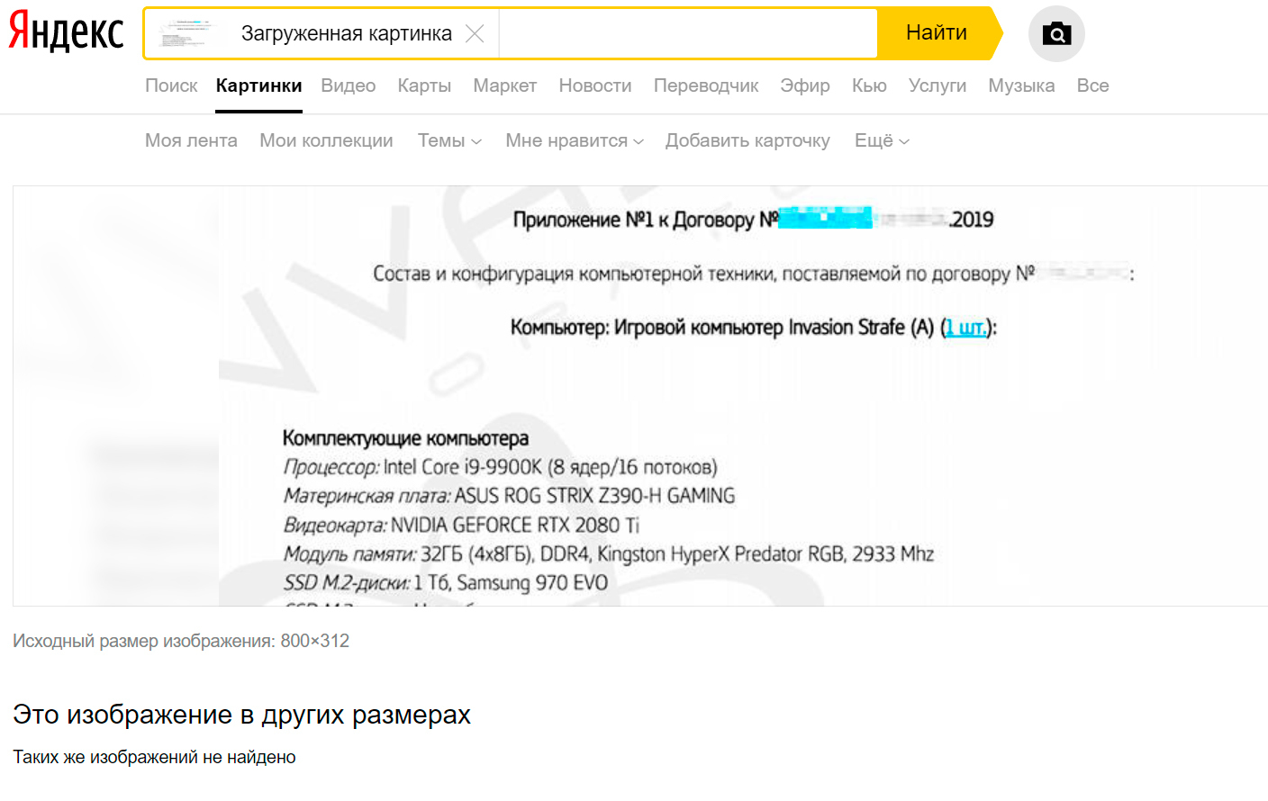Click Добавить карточку link

[747, 140]
